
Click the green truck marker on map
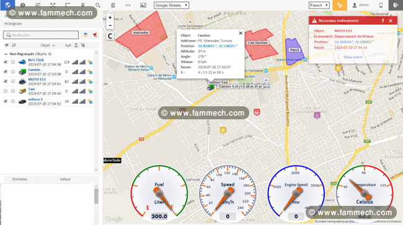tap(211, 87)
